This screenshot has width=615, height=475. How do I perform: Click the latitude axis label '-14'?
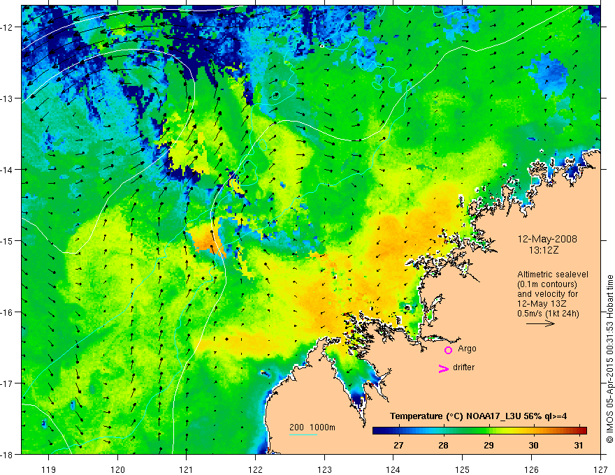[x=8, y=169]
